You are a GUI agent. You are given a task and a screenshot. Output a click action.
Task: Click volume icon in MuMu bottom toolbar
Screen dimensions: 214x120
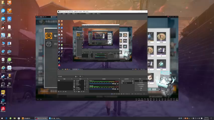pyautogui.click(x=159, y=99)
